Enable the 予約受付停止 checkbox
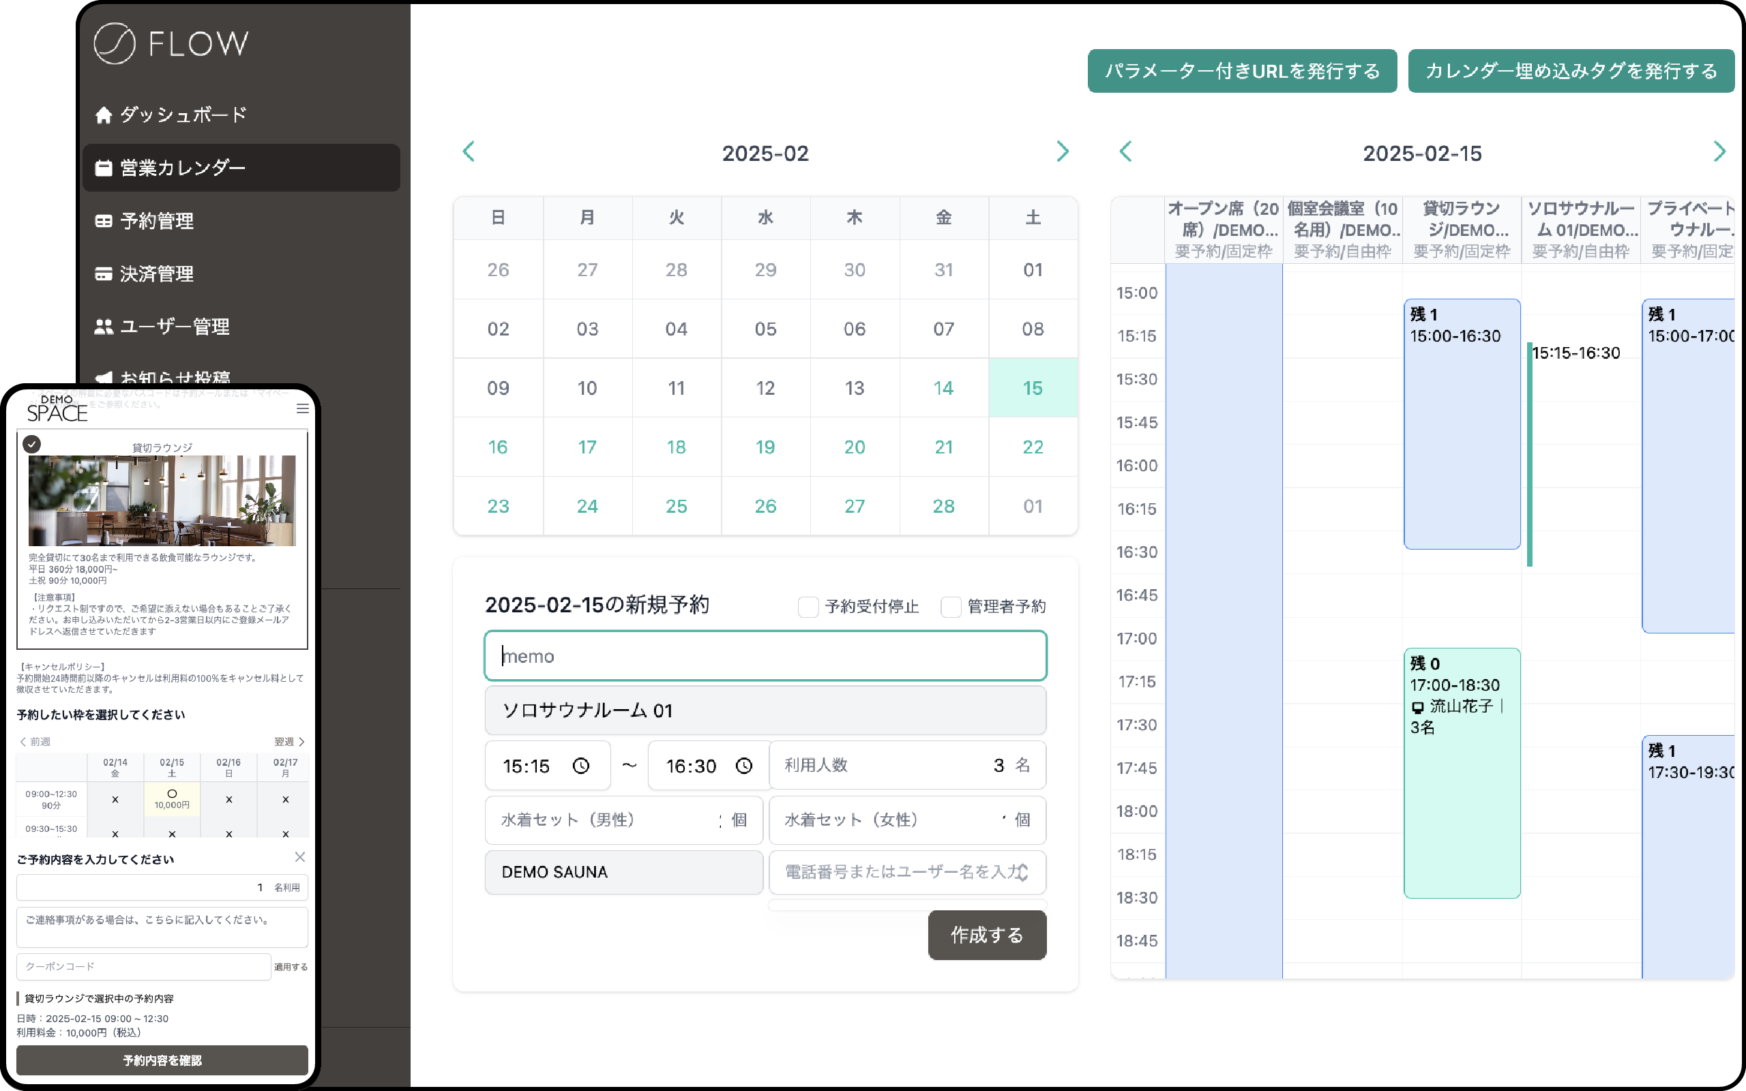This screenshot has width=1746, height=1091. pos(808,607)
